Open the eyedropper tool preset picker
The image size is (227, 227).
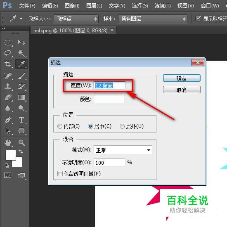coord(21,19)
